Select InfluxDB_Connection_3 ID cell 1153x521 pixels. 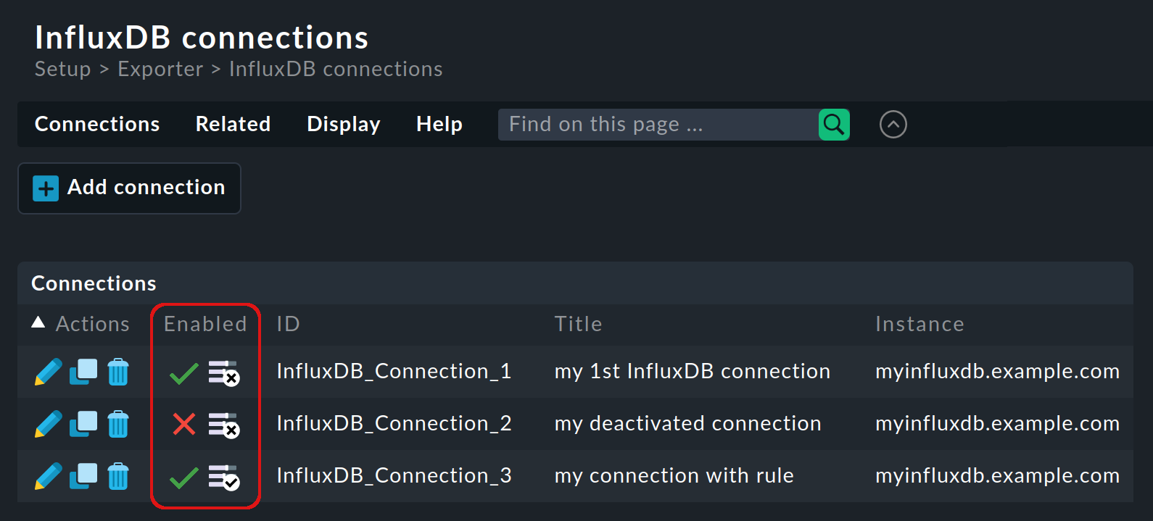click(394, 475)
